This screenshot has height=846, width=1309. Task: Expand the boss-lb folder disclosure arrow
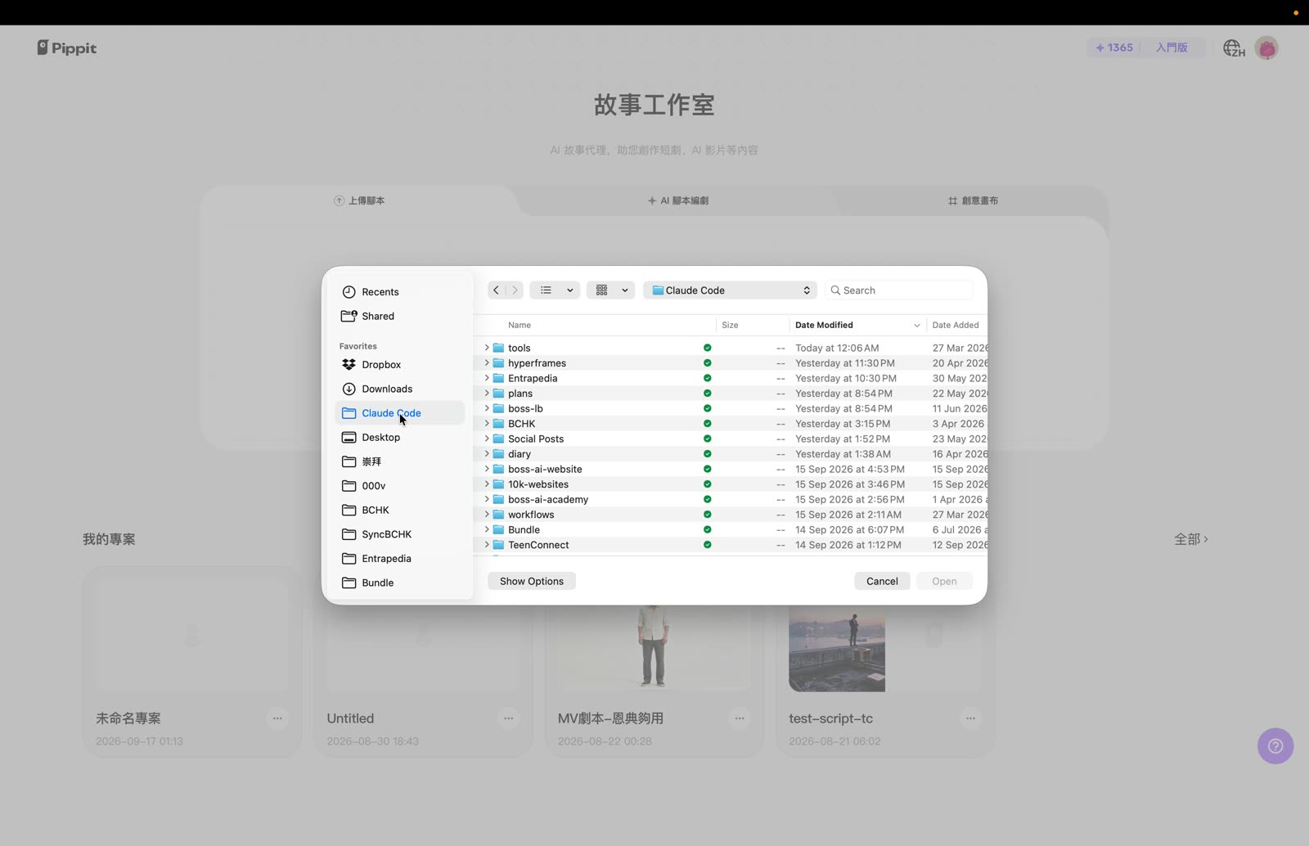click(x=487, y=408)
